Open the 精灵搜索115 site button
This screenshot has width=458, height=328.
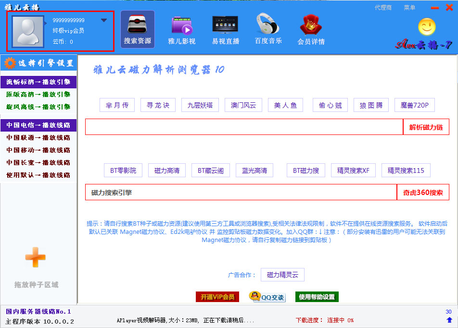pos(406,170)
